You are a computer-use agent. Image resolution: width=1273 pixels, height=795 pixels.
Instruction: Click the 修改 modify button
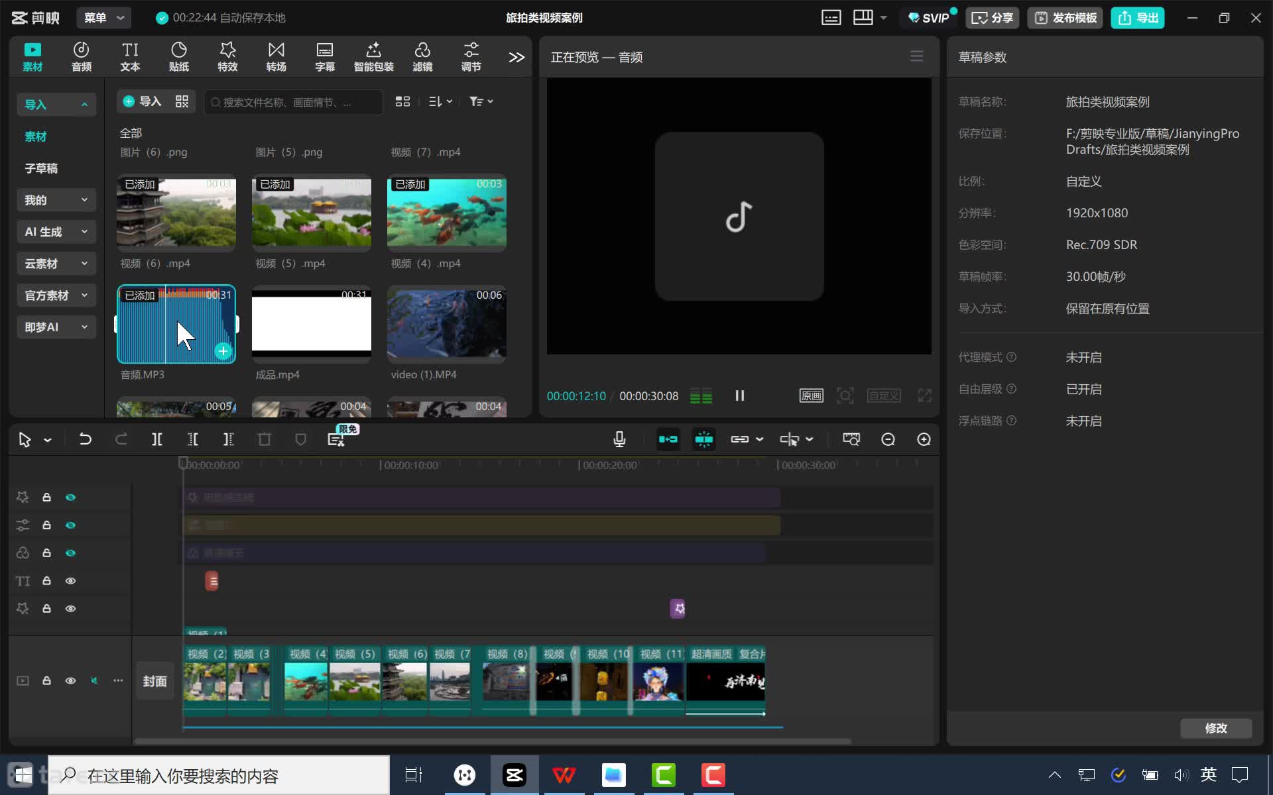pyautogui.click(x=1216, y=728)
